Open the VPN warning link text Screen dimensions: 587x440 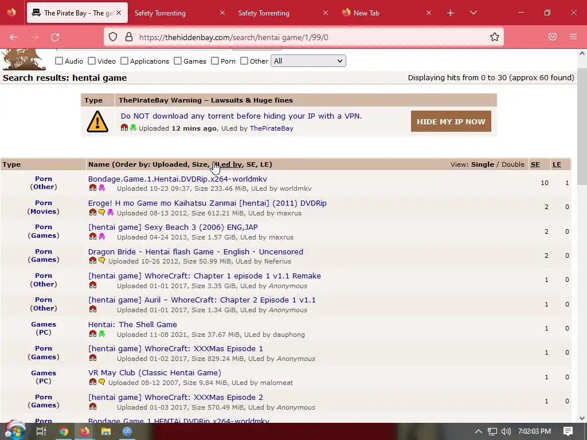click(x=241, y=116)
